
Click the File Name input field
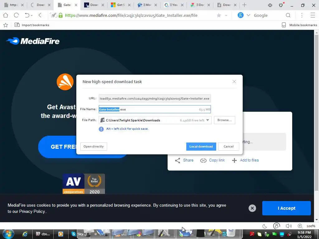point(155,109)
